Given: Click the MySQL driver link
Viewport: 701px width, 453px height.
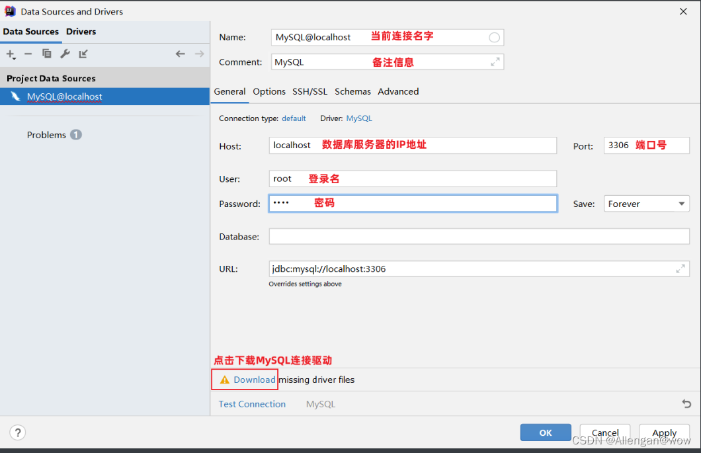Looking at the screenshot, I should (x=359, y=118).
